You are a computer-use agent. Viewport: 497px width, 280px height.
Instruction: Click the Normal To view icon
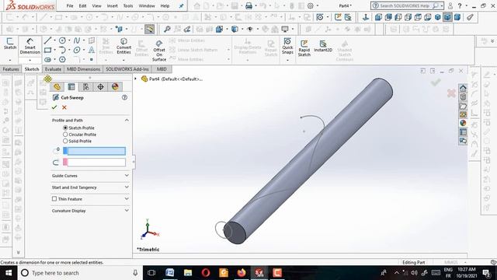[366, 17]
